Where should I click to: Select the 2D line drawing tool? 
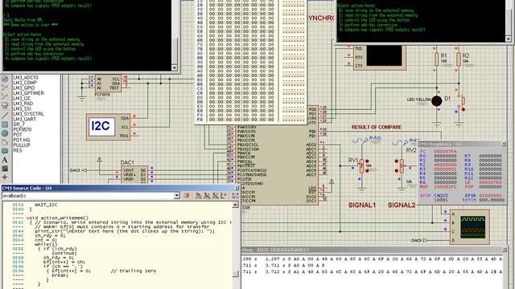(5, 116)
